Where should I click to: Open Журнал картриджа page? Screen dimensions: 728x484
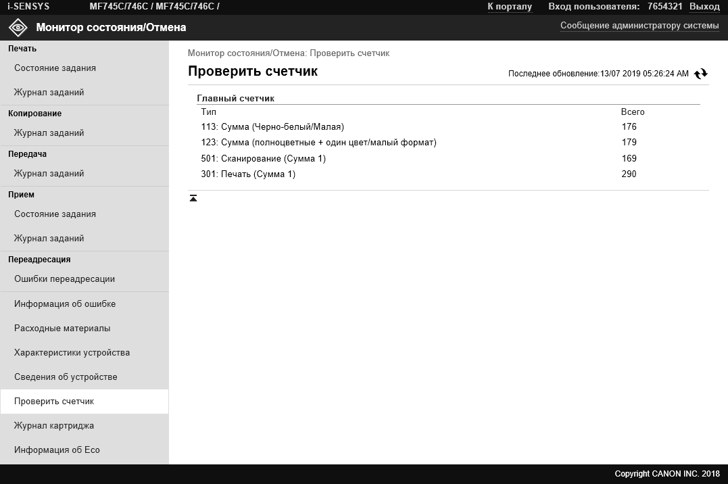[54, 425]
